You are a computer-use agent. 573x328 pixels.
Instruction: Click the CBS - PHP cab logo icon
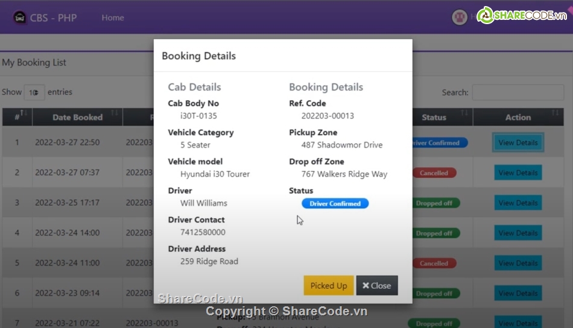19,17
